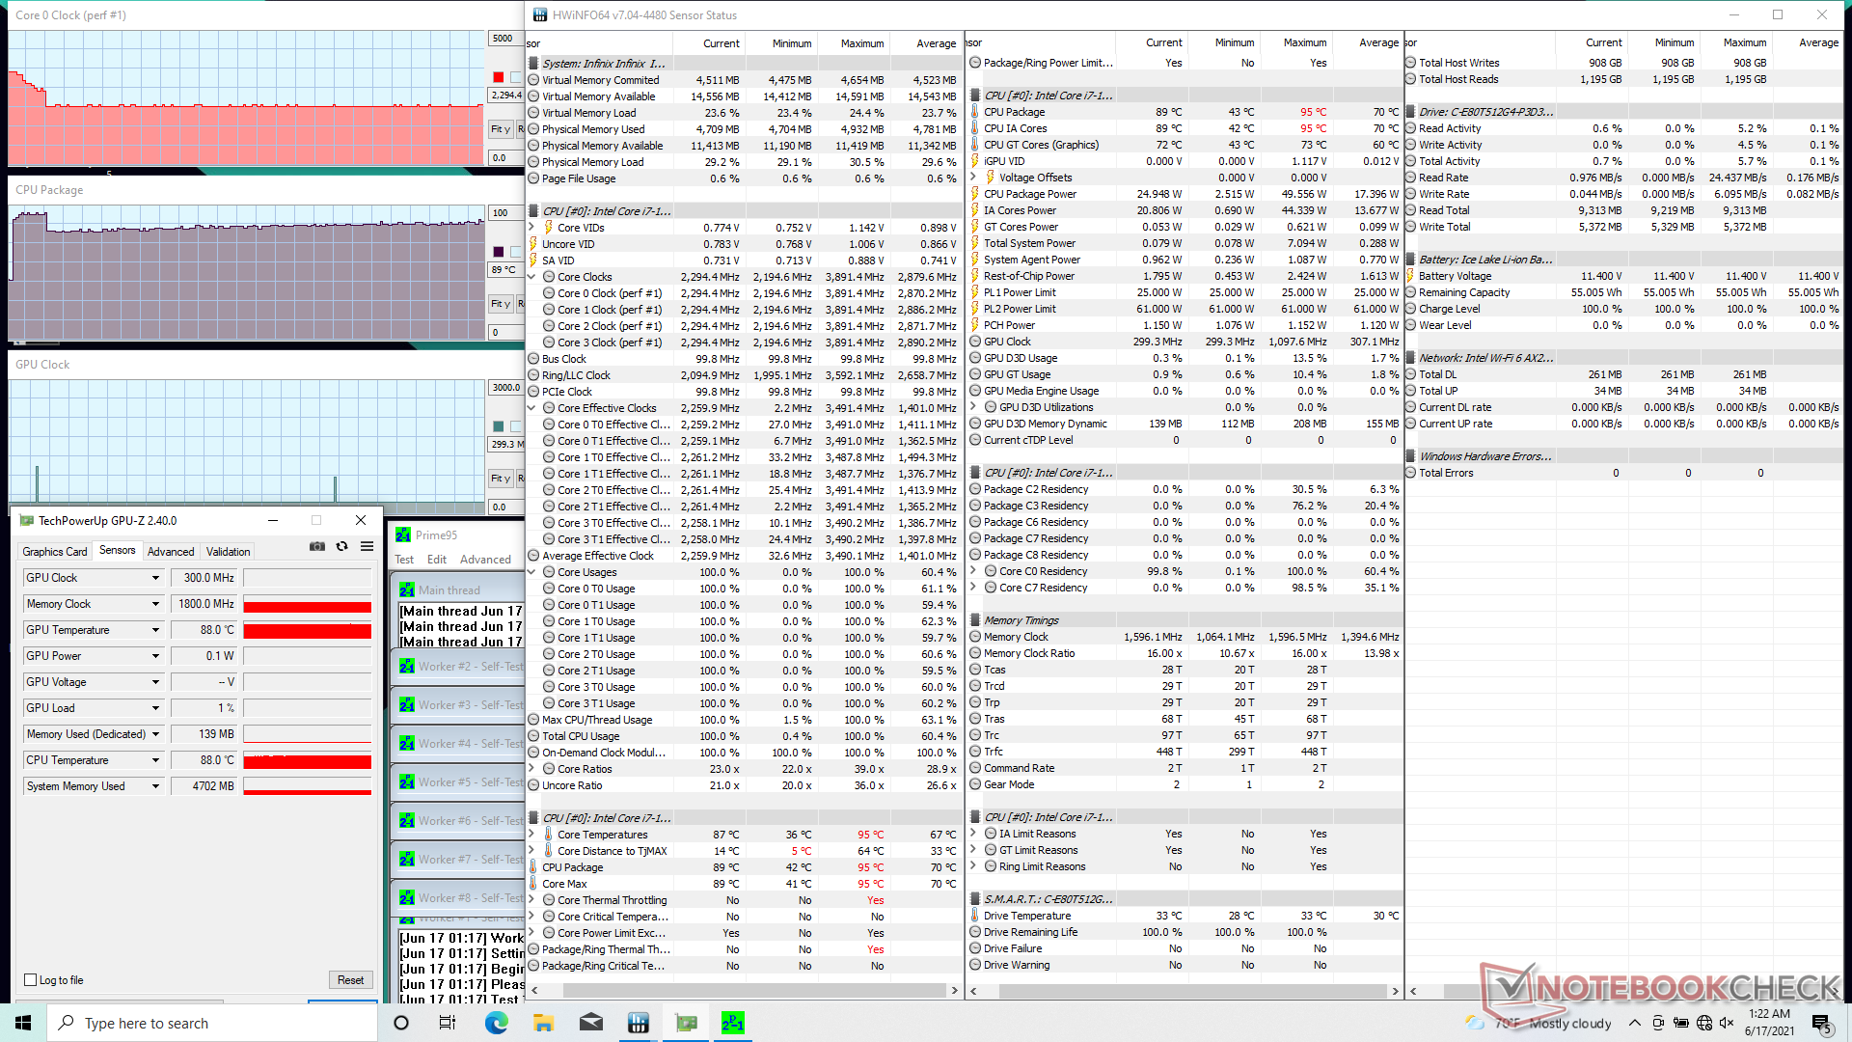The image size is (1852, 1042).
Task: Open the GPU Load sensor dropdown
Action: click(155, 708)
